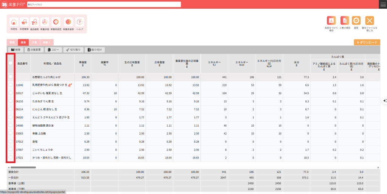This screenshot has height=194, width=387.
Task: Click the 分量変更 button
Action: pyautogui.click(x=34, y=50)
